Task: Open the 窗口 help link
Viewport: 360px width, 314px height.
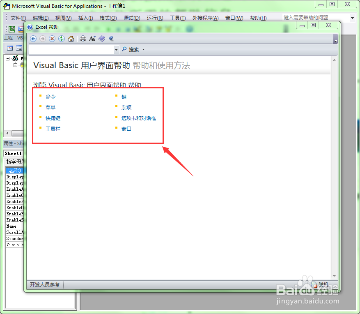Action: [x=126, y=129]
